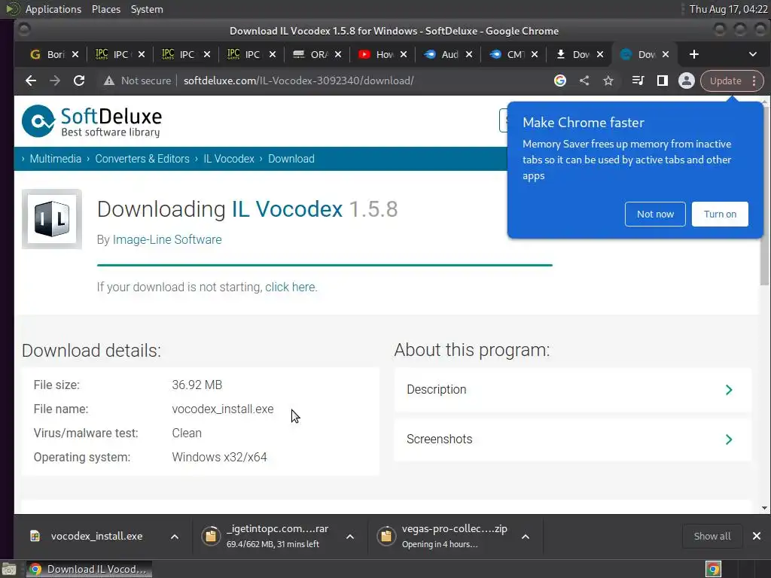Click the scrollbar down arrow

[x=764, y=508]
